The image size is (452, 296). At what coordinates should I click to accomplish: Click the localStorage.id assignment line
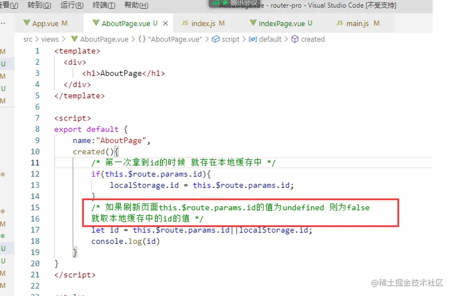202,185
